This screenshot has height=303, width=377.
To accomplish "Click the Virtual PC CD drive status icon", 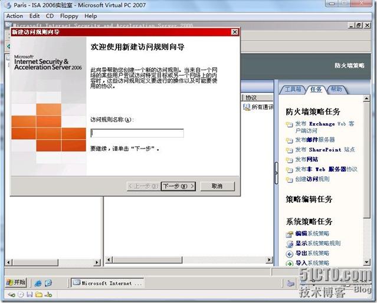I will click(21, 295).
